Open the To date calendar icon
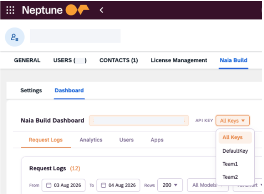264x194 pixels. 103,185
